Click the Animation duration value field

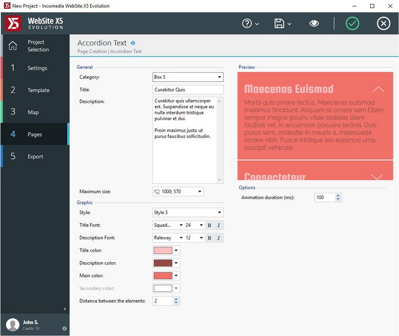click(325, 197)
